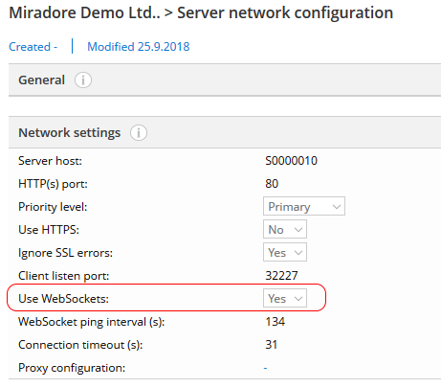The width and height of the screenshot is (441, 388).
Task: Click the General section header
Action: click(225, 80)
